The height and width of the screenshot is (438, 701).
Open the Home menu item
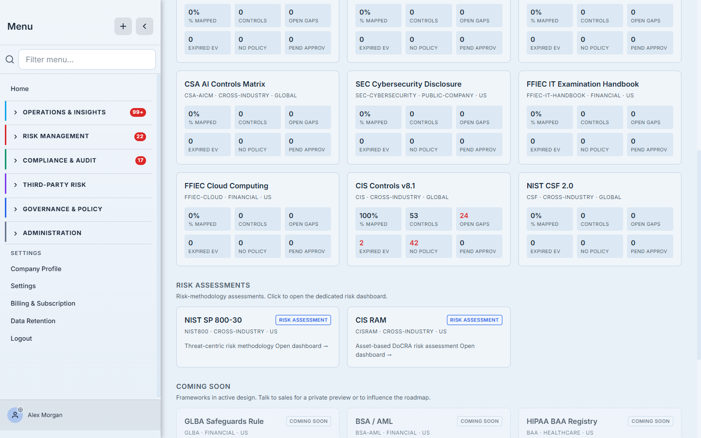coord(19,89)
